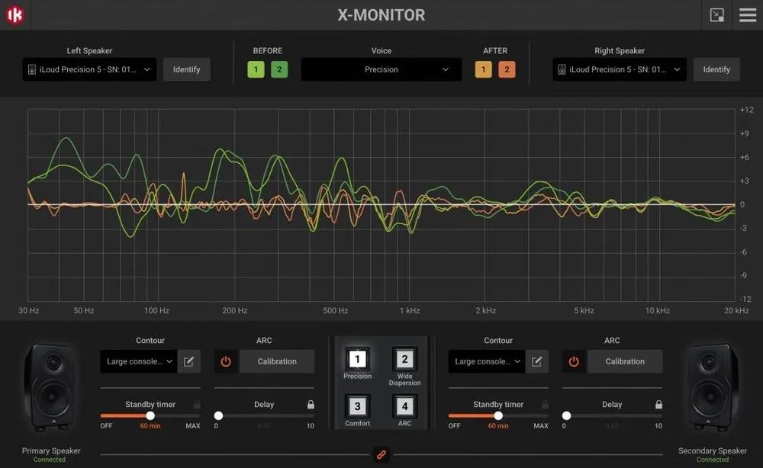Toggle BEFORE curve 1 visibility
Viewport: 763px width, 468px height.
pos(256,69)
